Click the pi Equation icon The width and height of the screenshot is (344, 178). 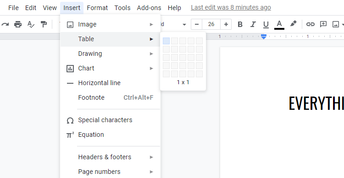point(70,135)
